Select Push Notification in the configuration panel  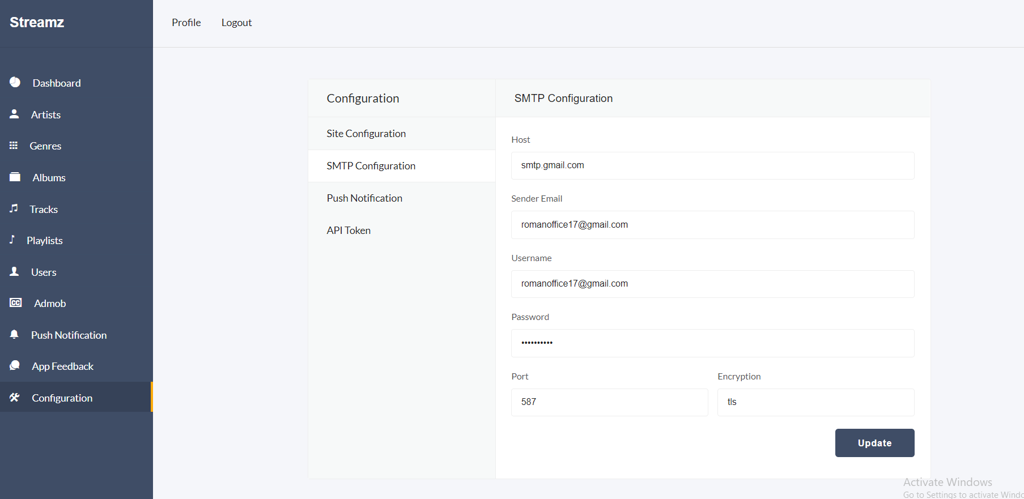364,198
